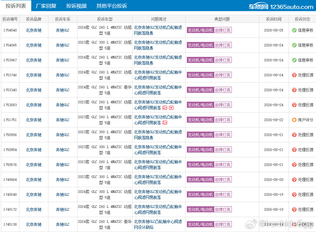Image resolution: width=316 pixels, height=232 pixels.
Task: Click 发动机/电动机 tag in row 1749664
Action: [200, 180]
